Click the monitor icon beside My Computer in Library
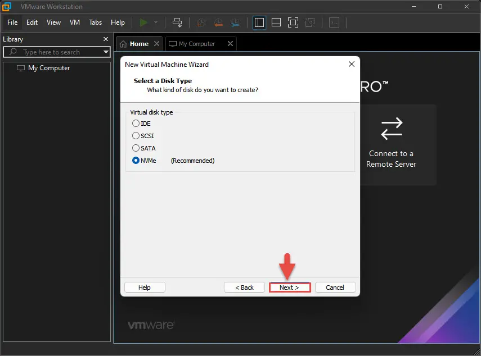The height and width of the screenshot is (356, 481). (x=21, y=68)
